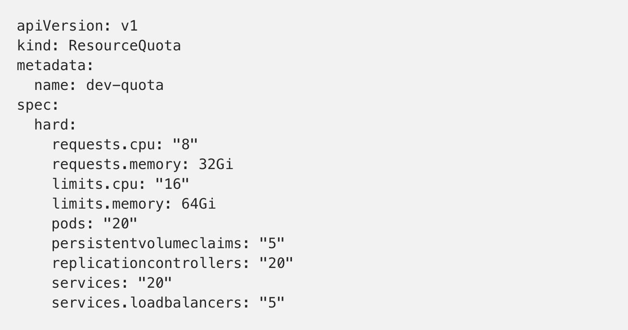The height and width of the screenshot is (330, 628).
Task: Click the replicationcontrollers value "20"
Action: tap(276, 263)
